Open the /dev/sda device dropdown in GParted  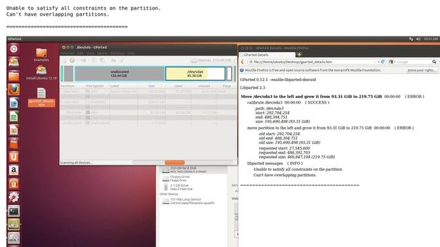[x=212, y=60]
